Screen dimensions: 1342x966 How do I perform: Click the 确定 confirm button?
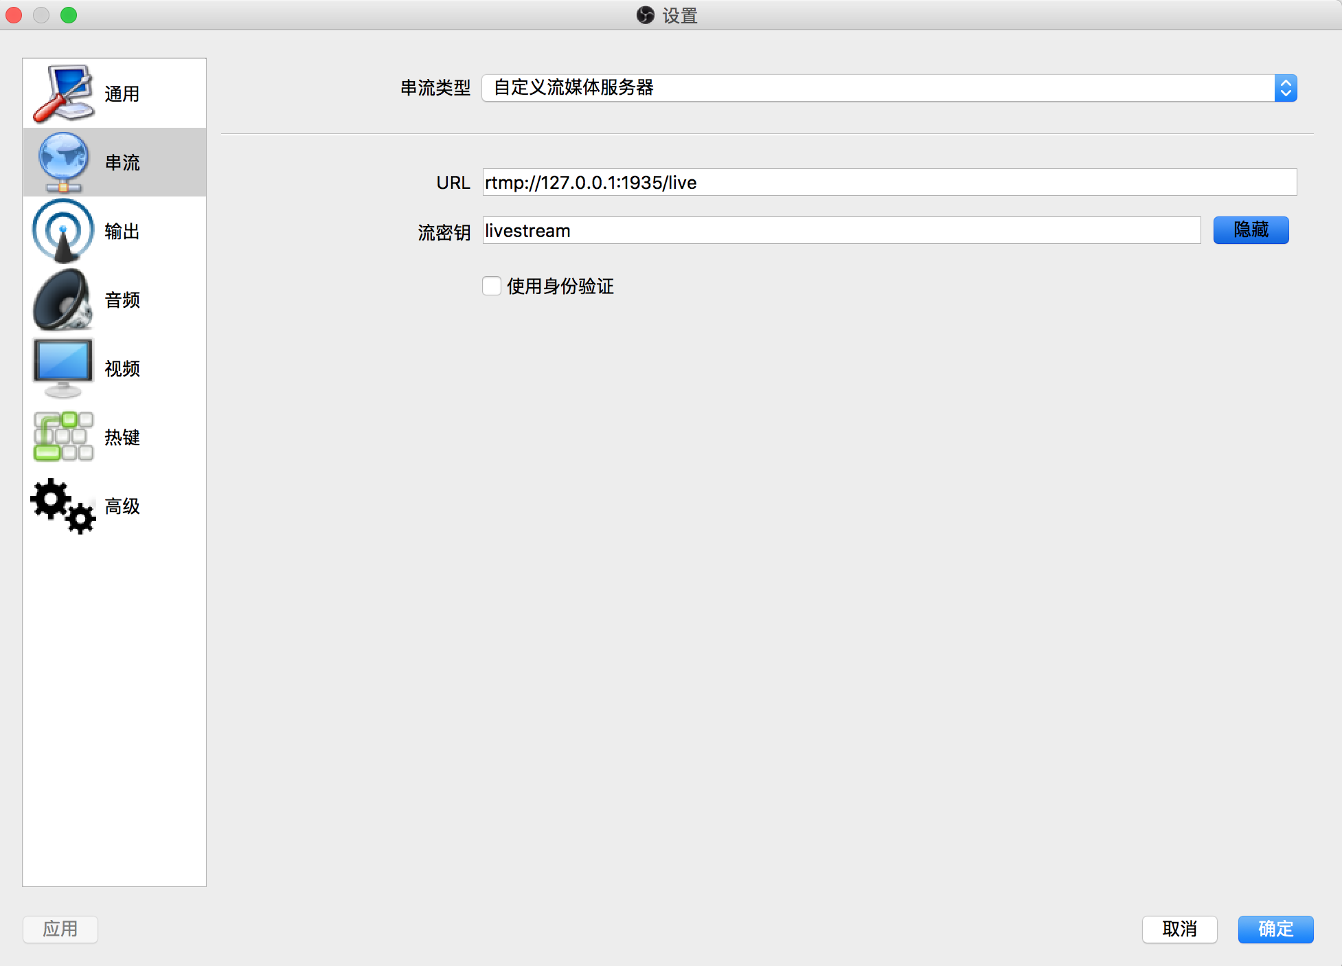click(1275, 929)
